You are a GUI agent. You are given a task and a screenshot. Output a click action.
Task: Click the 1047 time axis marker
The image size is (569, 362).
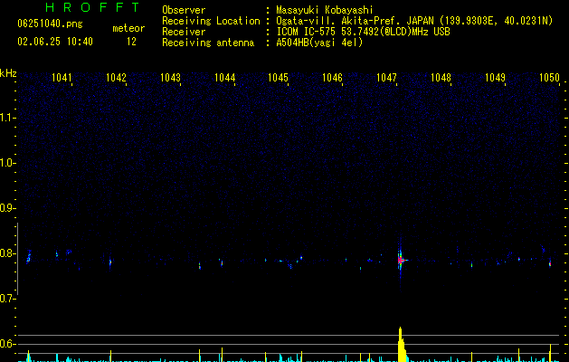coord(387,78)
